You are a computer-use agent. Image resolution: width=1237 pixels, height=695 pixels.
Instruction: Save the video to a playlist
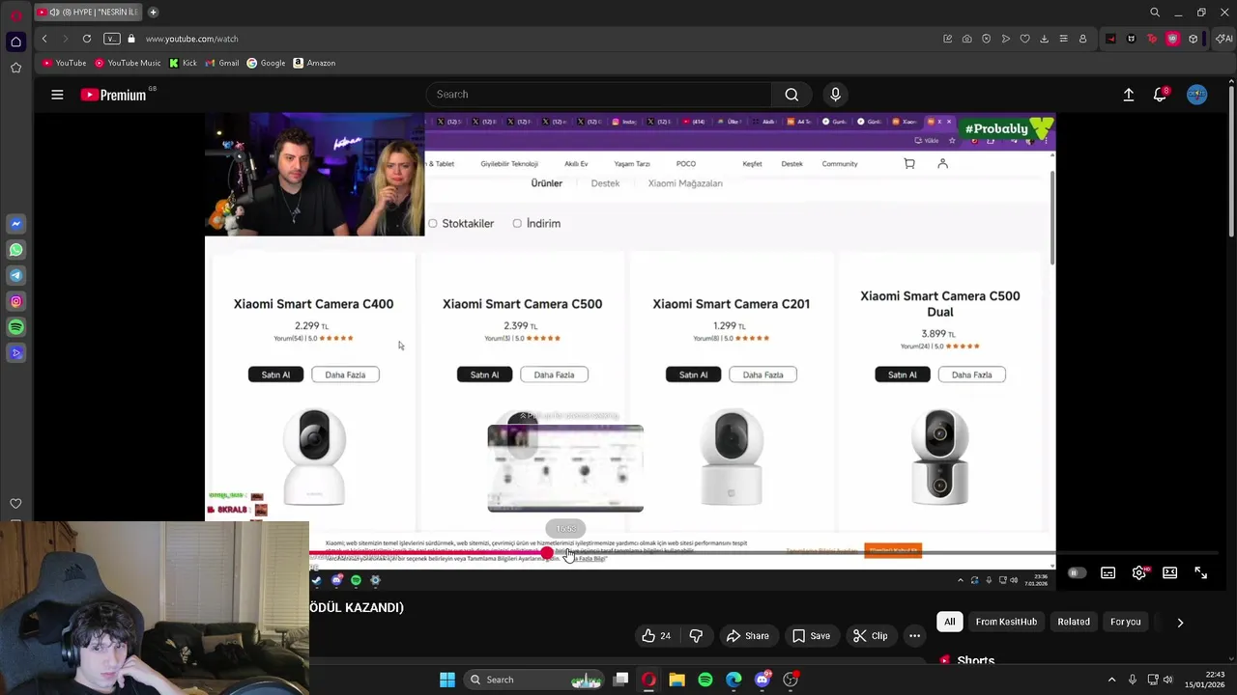tap(811, 636)
